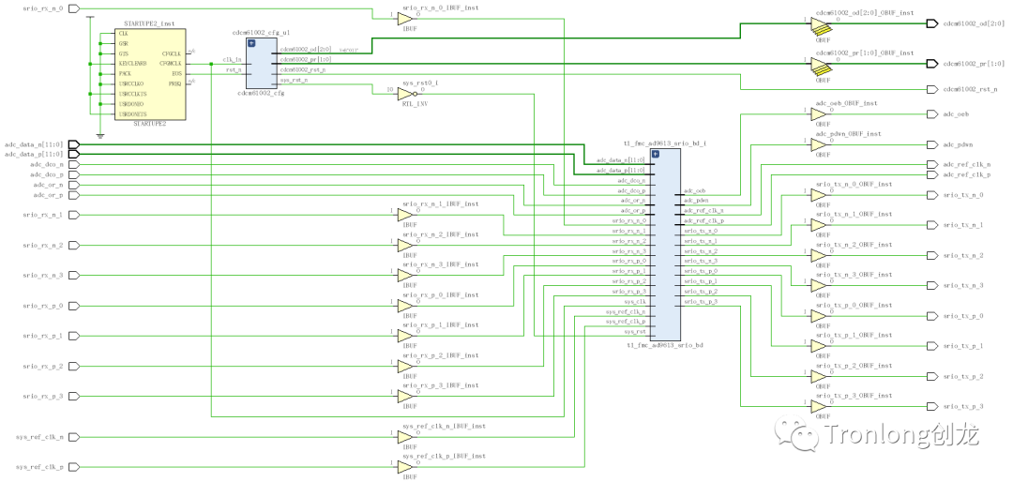Image resolution: width=1013 pixels, height=482 pixels.
Task: Select the STARTUPE2_inst primitive block
Action: point(149,73)
